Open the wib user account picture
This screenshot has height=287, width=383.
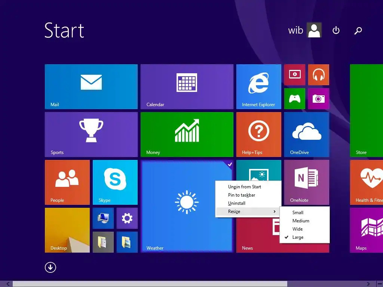(314, 30)
